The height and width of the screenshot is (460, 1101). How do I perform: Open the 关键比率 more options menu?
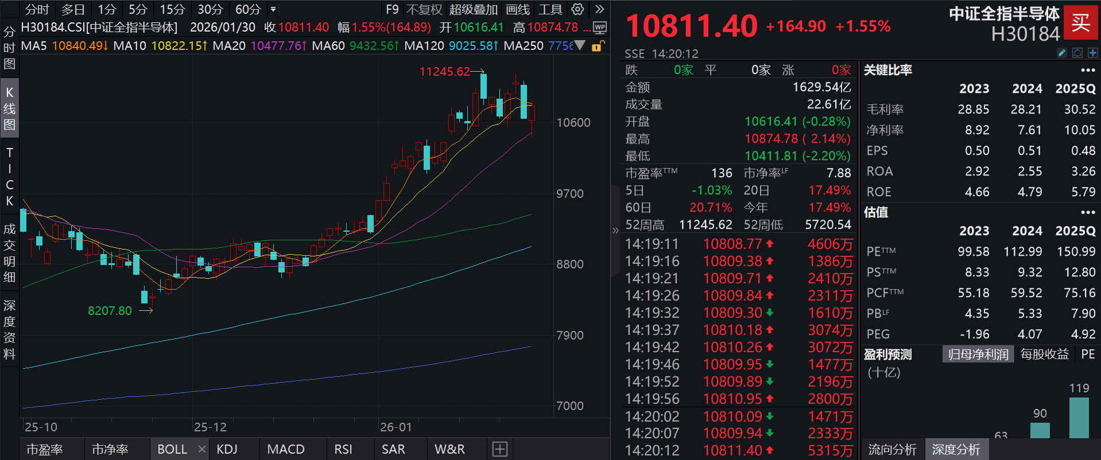tap(1088, 70)
